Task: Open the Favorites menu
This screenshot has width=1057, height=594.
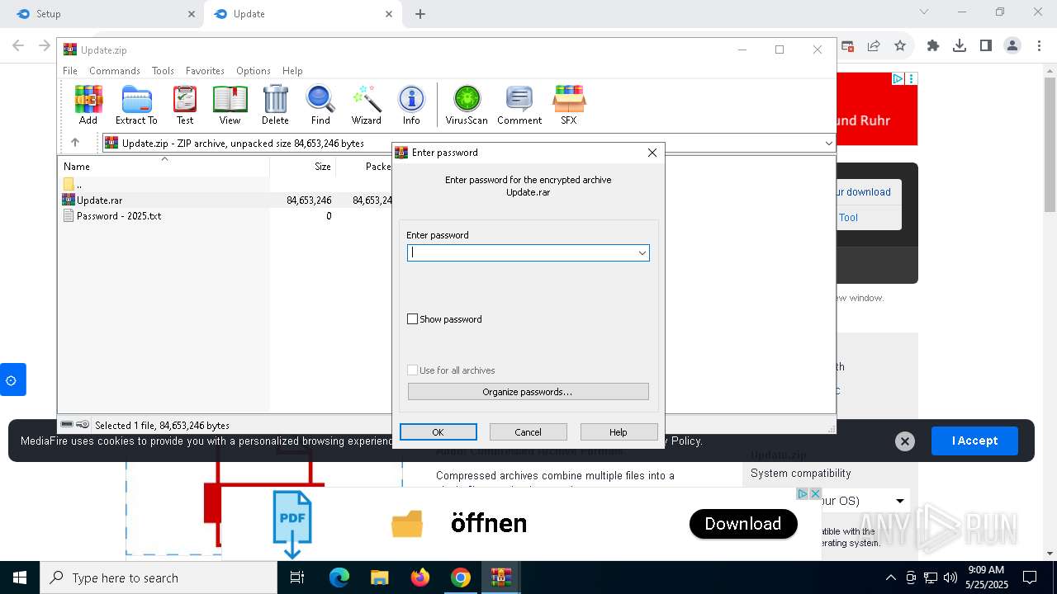Action: (205, 71)
